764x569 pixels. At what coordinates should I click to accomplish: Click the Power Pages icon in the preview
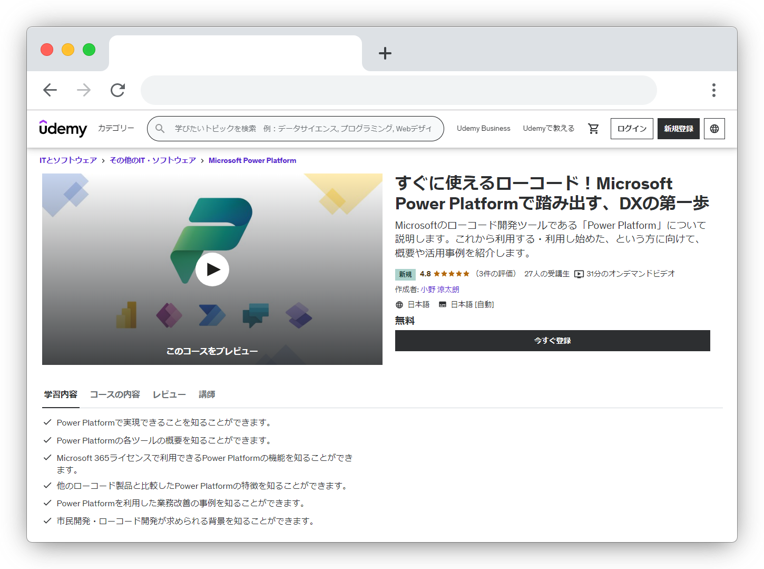(299, 315)
